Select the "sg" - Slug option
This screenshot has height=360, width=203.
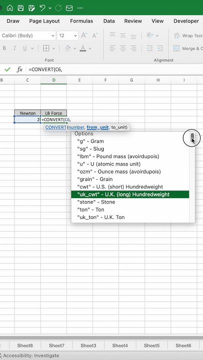(130, 149)
